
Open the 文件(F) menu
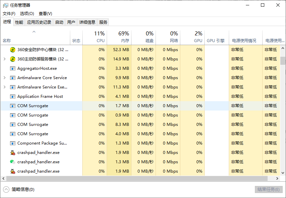(x=9, y=14)
